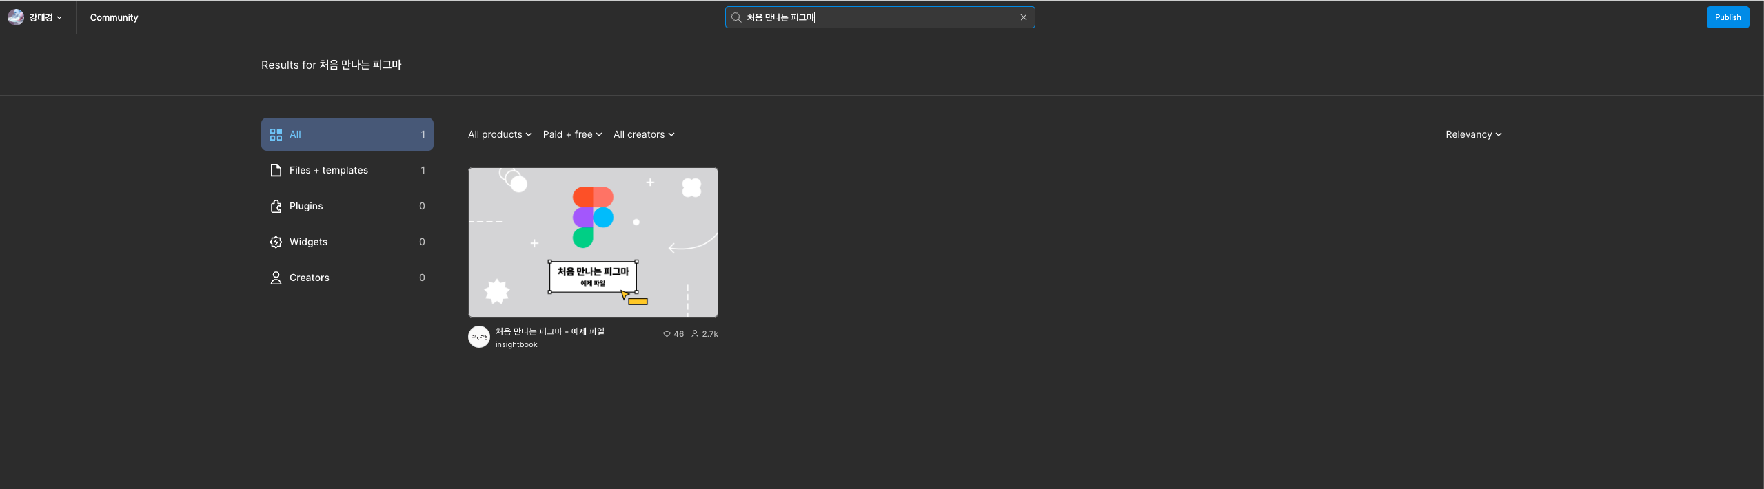Select the Plugins category
This screenshot has height=489, width=1764.
(x=347, y=206)
